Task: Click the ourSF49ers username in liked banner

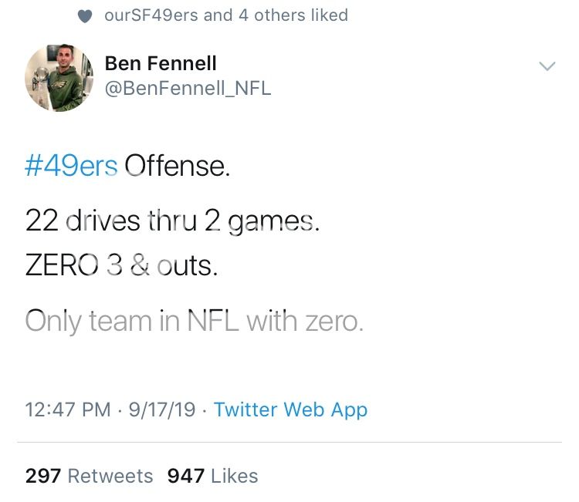Action: [151, 15]
